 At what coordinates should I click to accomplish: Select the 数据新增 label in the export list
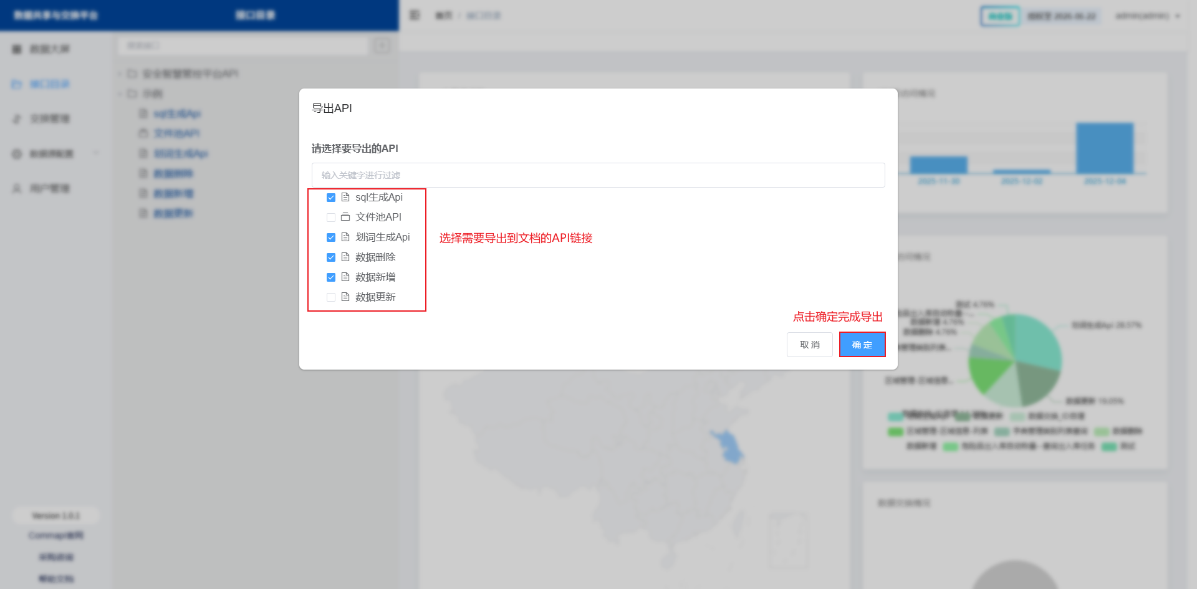(375, 277)
